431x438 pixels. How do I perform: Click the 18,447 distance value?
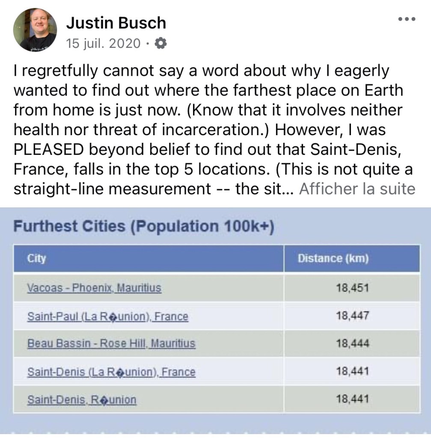(x=352, y=317)
